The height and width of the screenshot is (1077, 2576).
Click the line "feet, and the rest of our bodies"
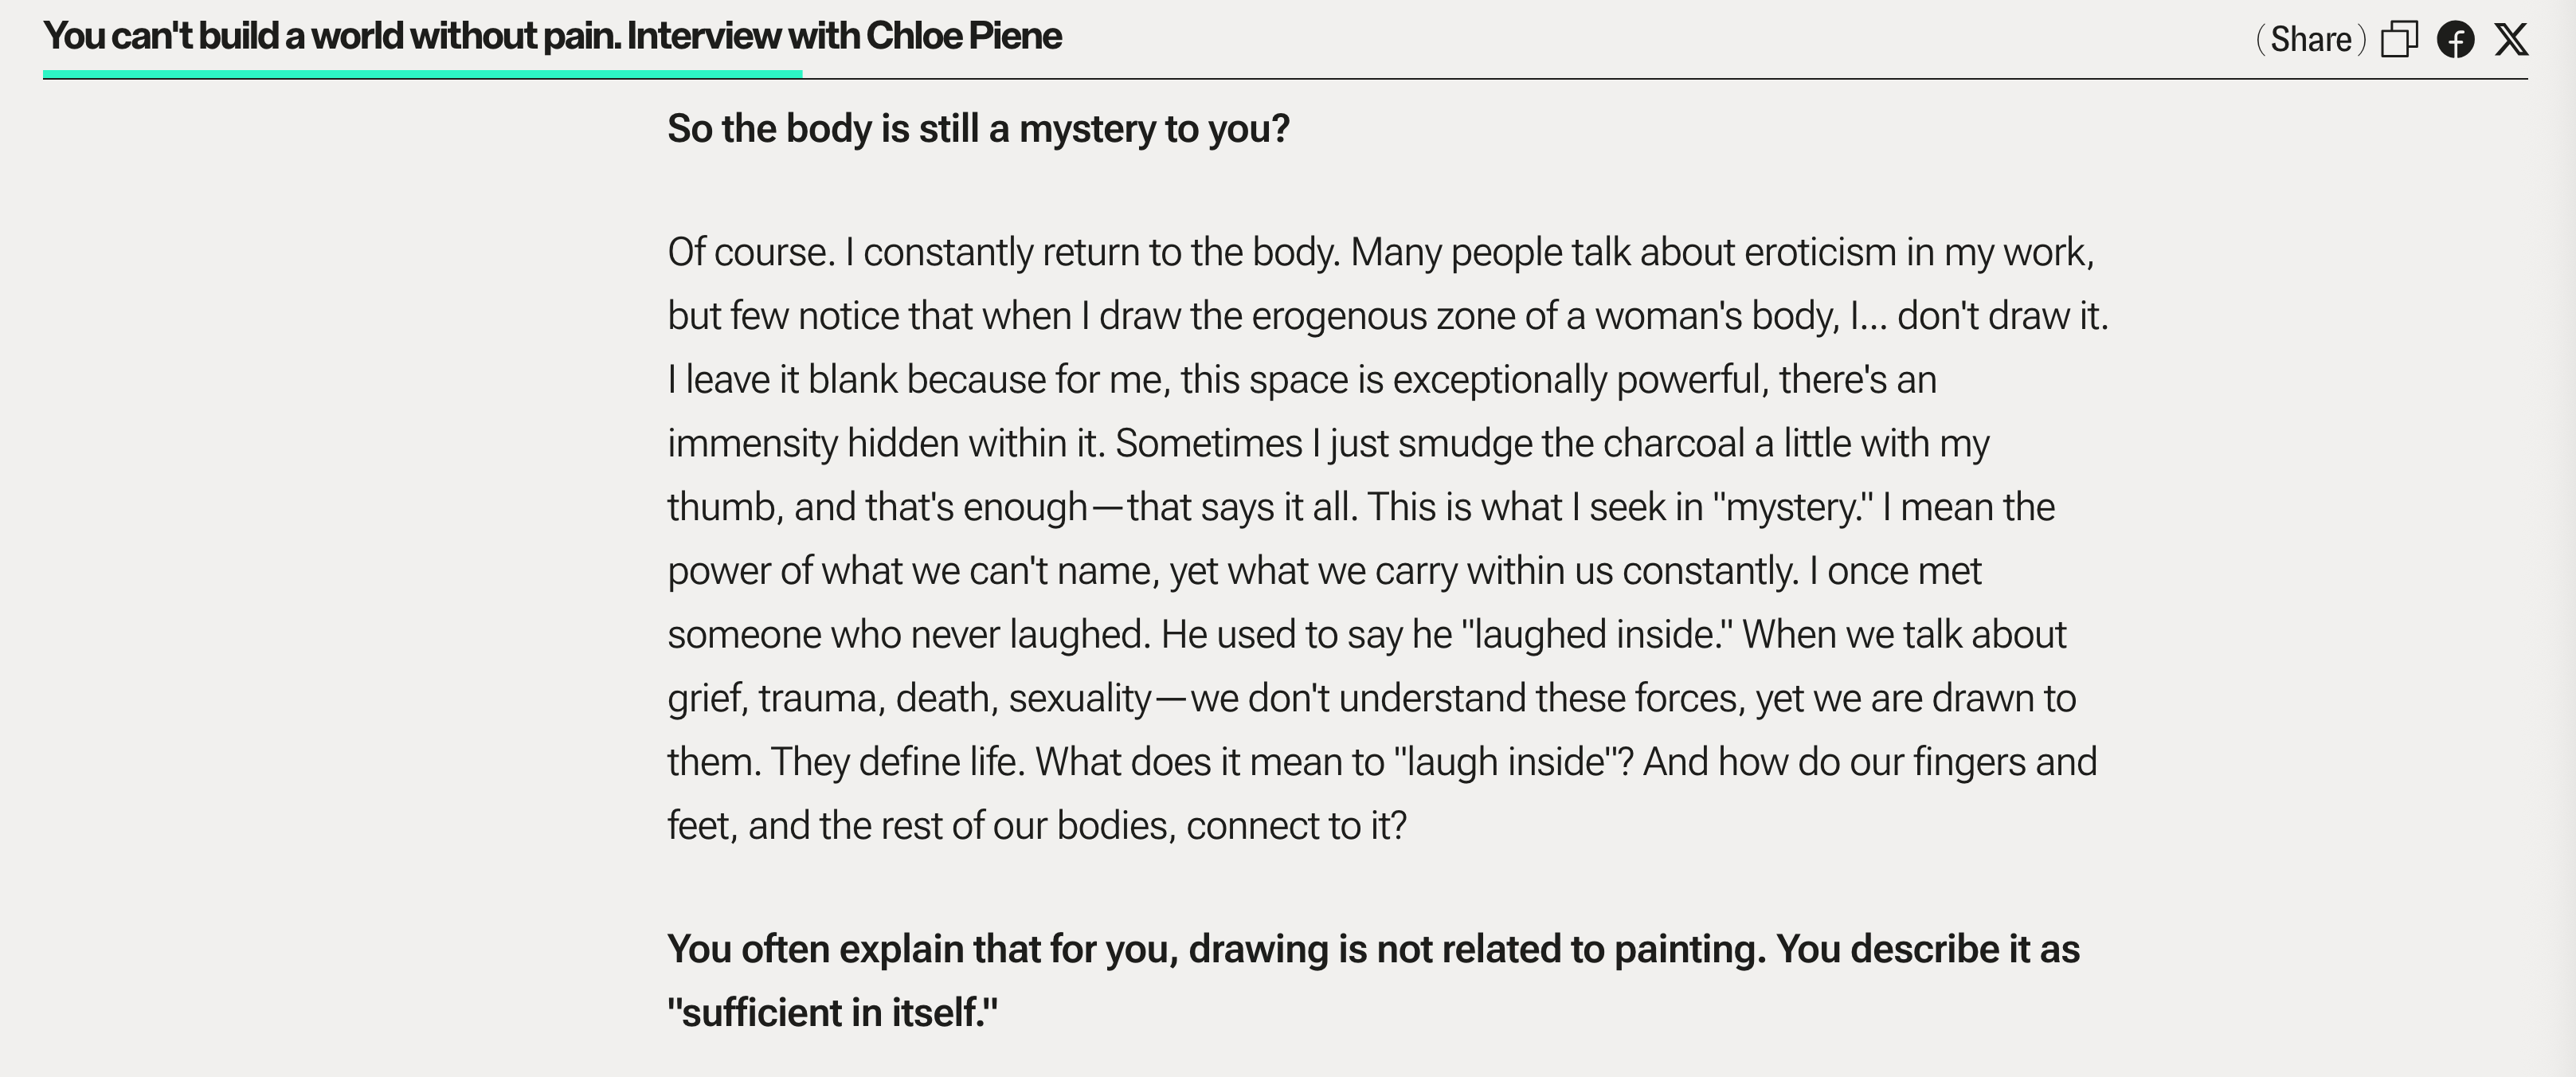pyautogui.click(x=1036, y=826)
